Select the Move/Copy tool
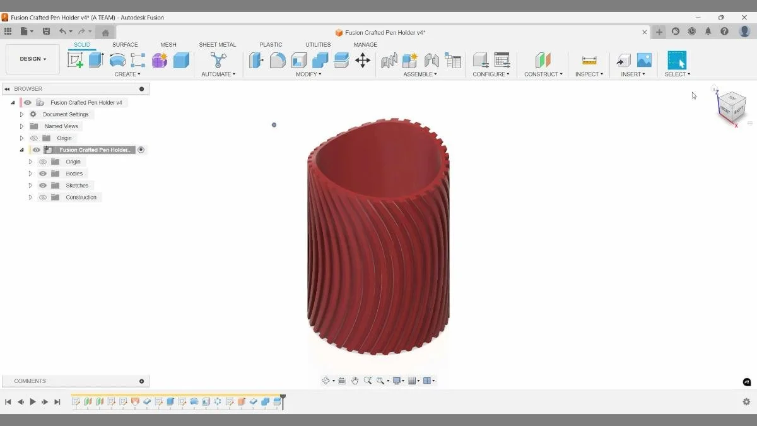757x426 pixels. [361, 60]
